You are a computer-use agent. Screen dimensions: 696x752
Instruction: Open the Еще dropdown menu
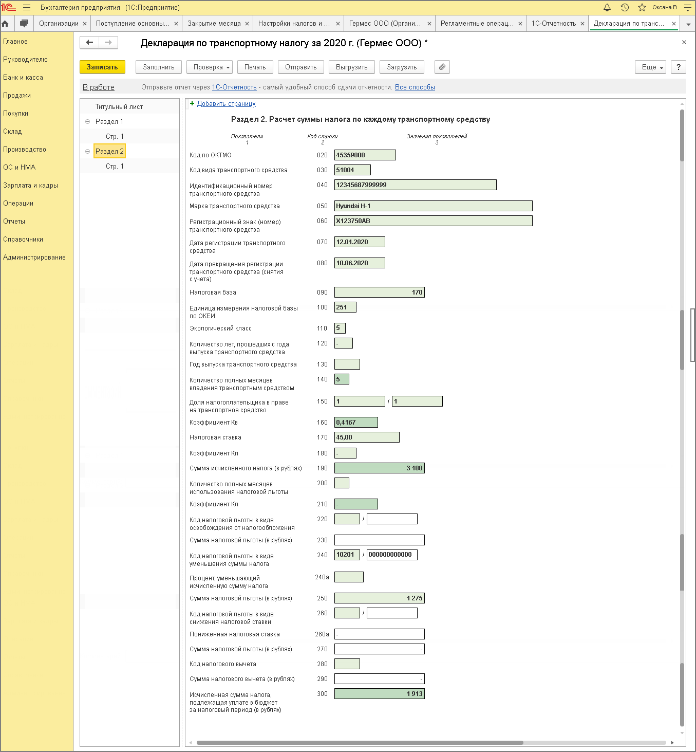651,67
